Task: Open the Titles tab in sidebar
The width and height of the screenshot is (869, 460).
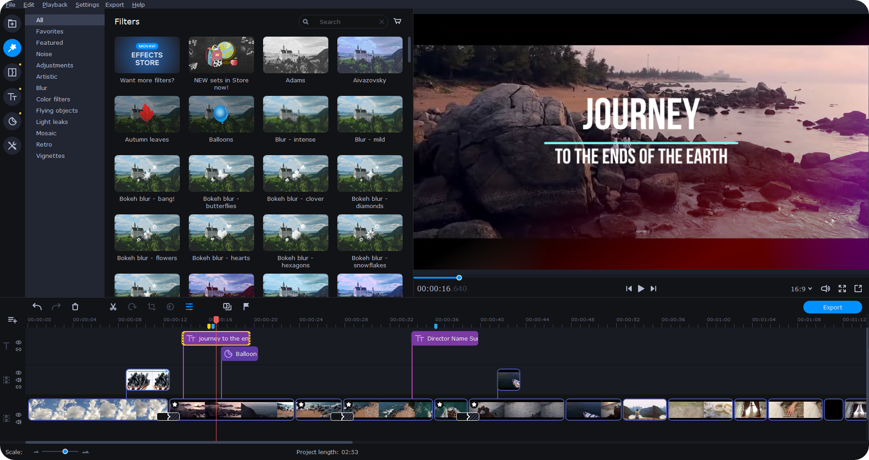Action: 12,97
